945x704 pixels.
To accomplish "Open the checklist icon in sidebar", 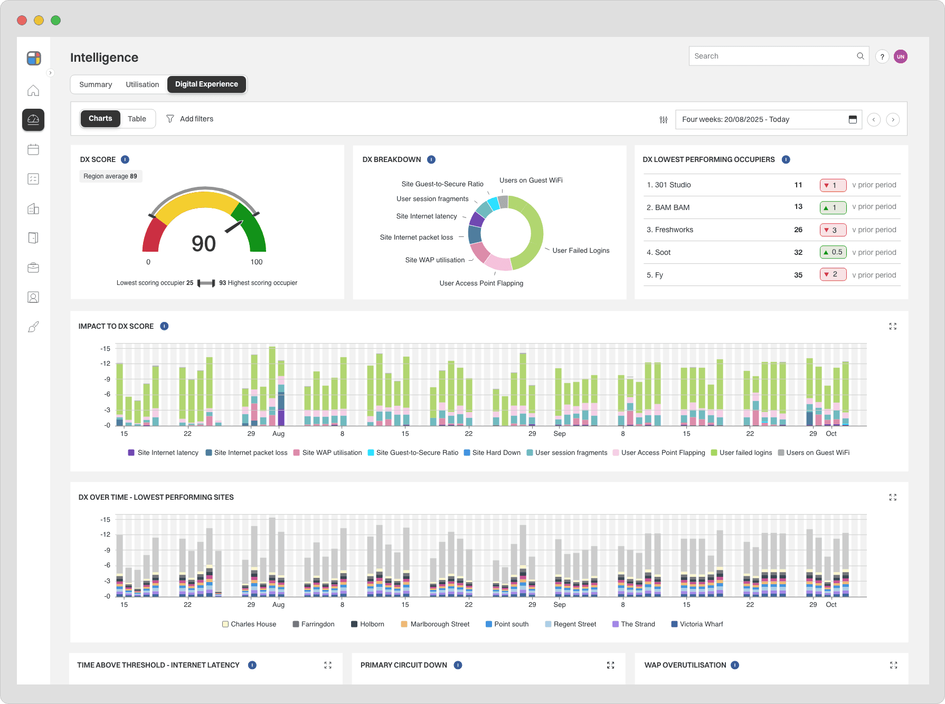I will tap(33, 179).
